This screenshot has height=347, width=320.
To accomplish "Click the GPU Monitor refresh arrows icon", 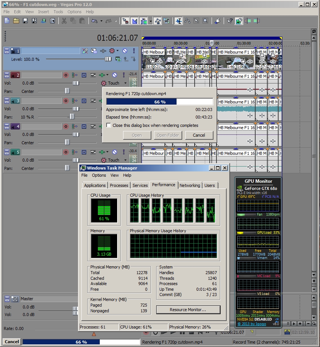I will (277, 320).
